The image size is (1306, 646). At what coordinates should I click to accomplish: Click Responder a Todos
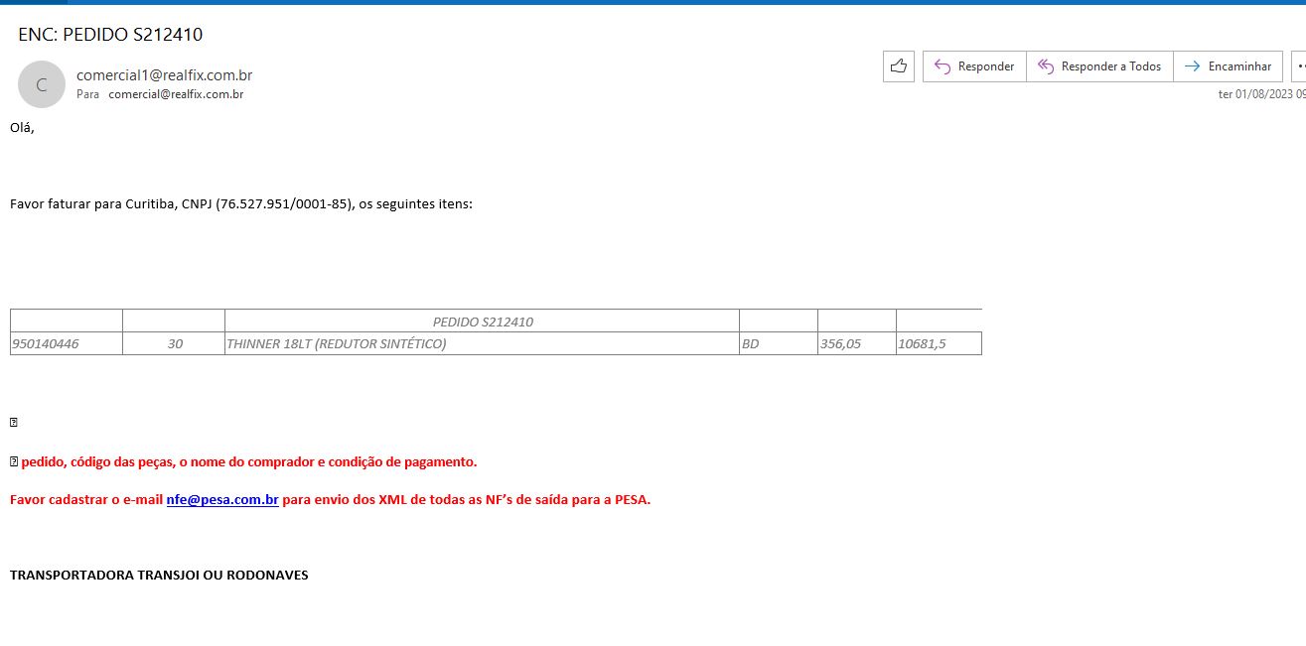click(x=1099, y=66)
